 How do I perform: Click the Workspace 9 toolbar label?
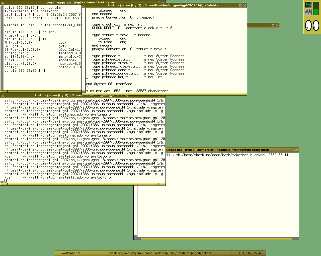[x=71, y=253]
